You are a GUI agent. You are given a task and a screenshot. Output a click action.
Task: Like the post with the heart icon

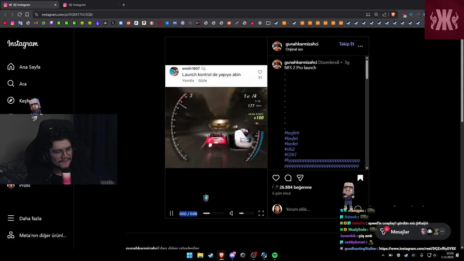coord(276,178)
